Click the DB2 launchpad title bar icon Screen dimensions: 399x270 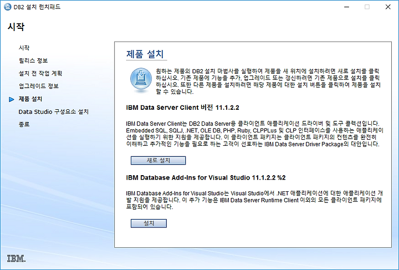8,7
